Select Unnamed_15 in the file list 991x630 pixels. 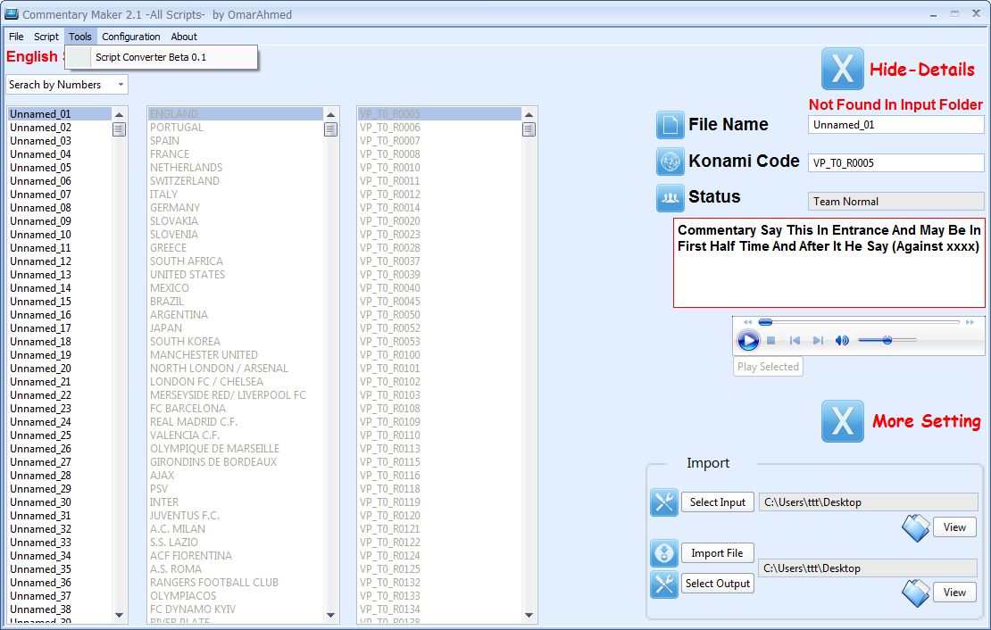coord(40,302)
